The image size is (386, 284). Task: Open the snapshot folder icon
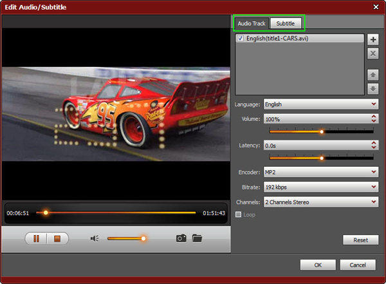[198, 238]
